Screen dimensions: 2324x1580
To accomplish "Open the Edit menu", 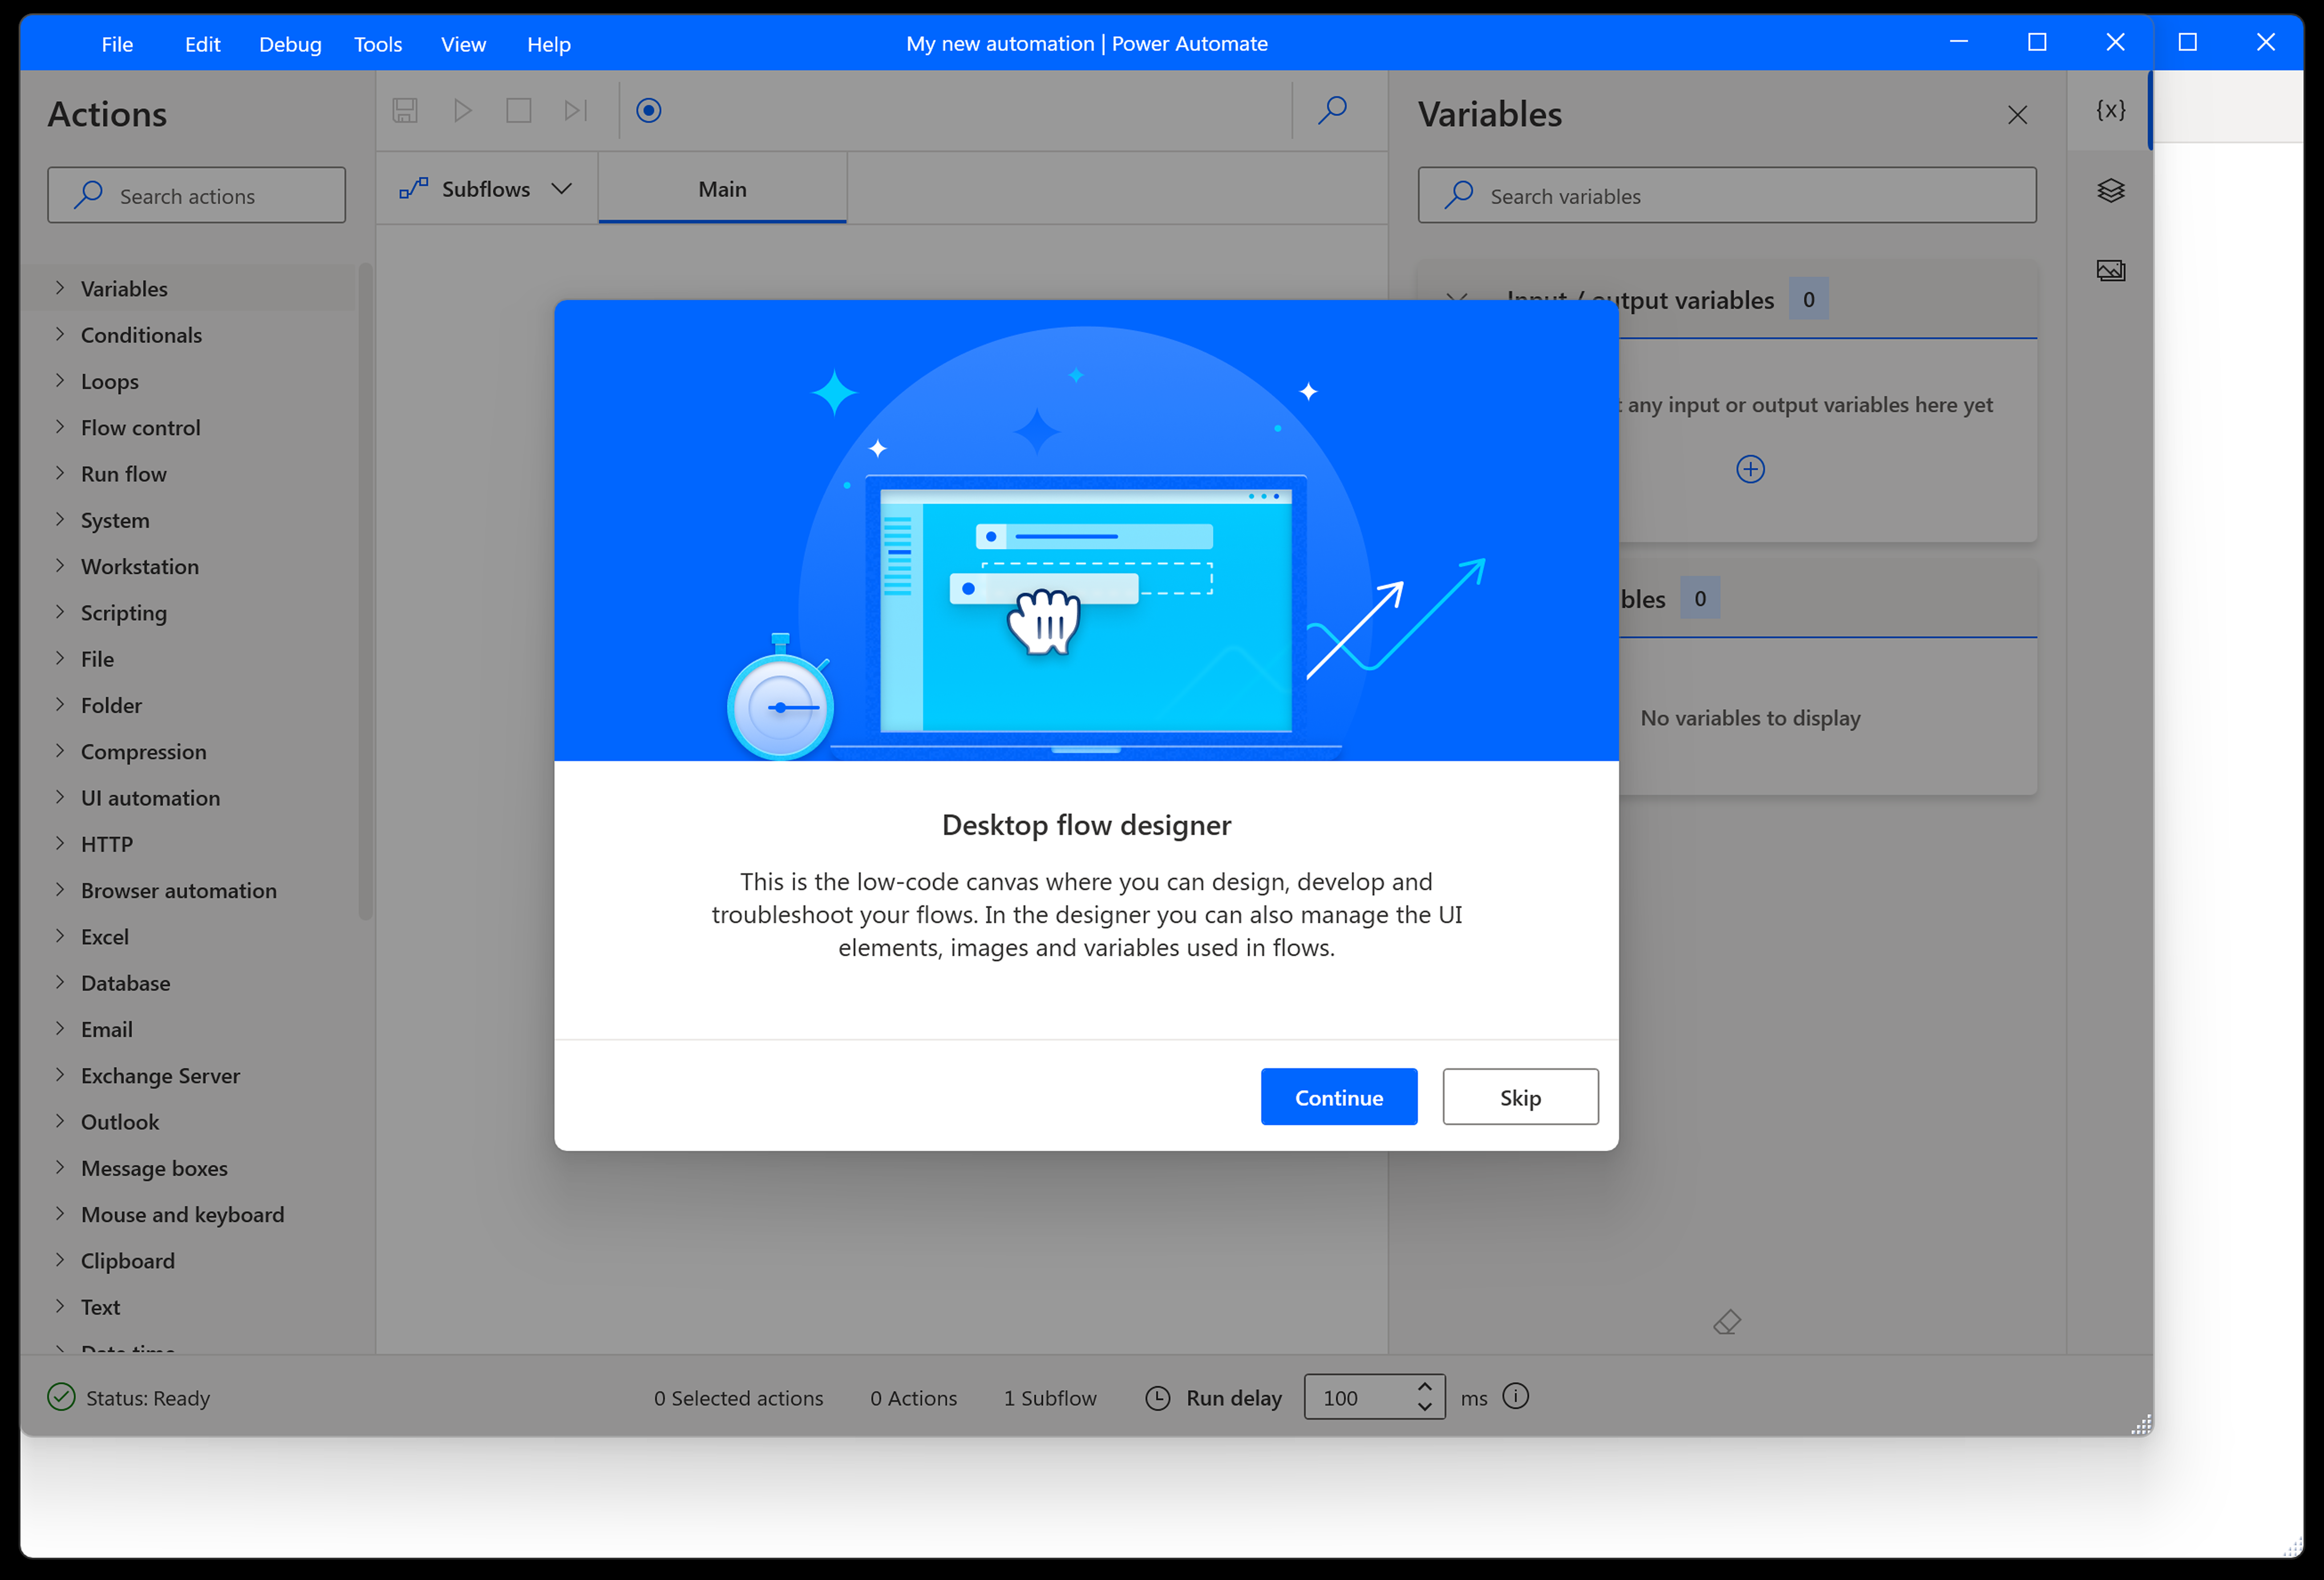I will click(202, 44).
